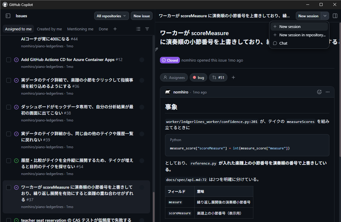This screenshot has height=222, width=341.
Task: Click closed status icon of issue #37
Action: (x=16, y=187)
